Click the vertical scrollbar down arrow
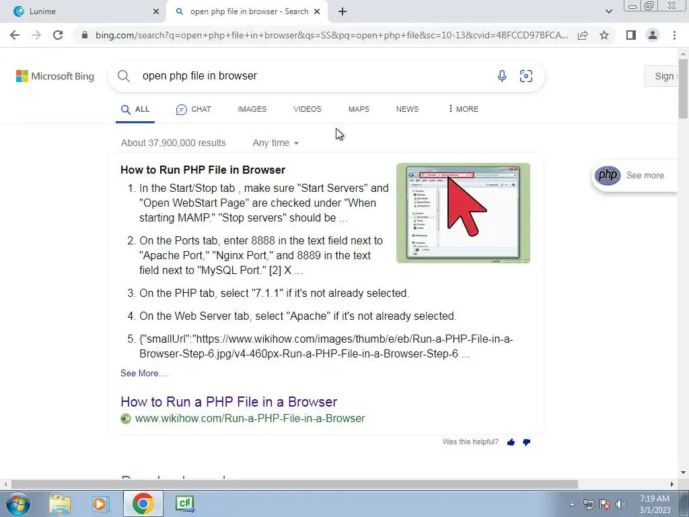The height and width of the screenshot is (517, 689). tap(684, 473)
